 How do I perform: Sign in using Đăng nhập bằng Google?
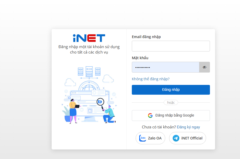coord(171,116)
